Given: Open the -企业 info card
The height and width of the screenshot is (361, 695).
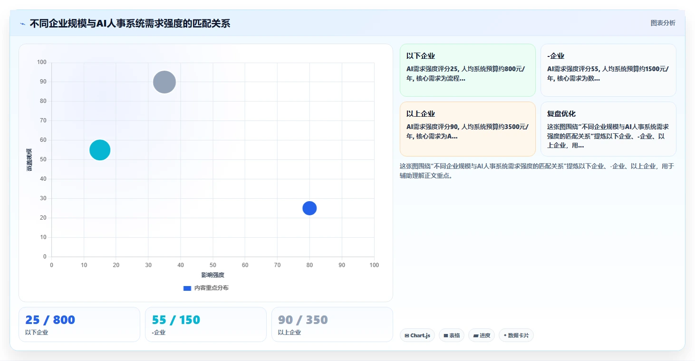Looking at the screenshot, I should (608, 70).
